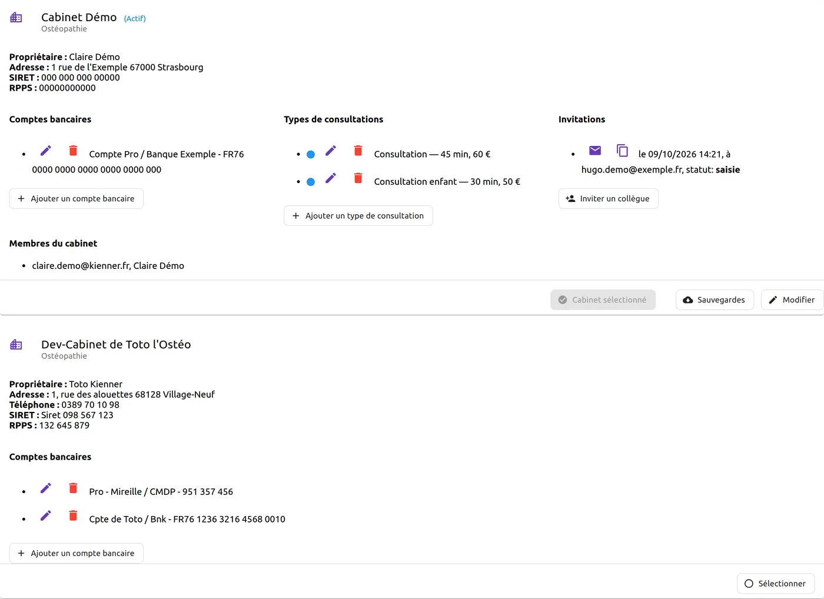Click the Cabinet sélectionné button
Viewport: 824px width, 599px height.
603,299
